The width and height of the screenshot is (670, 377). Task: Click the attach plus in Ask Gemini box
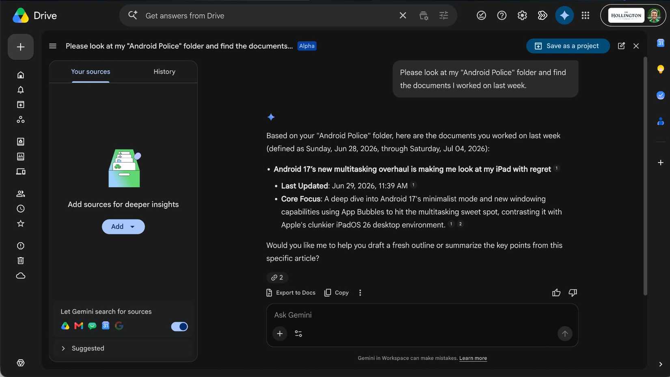tap(280, 334)
